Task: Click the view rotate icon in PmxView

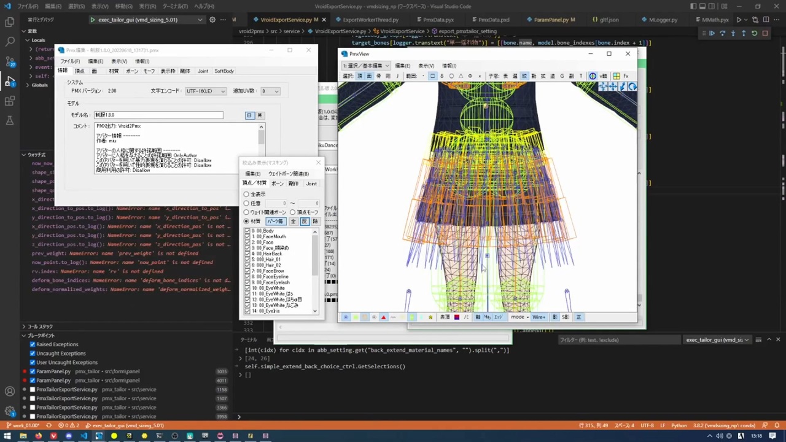Action: pos(632,87)
